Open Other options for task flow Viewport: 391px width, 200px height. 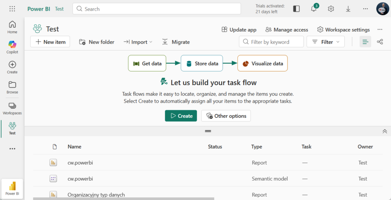tap(226, 116)
